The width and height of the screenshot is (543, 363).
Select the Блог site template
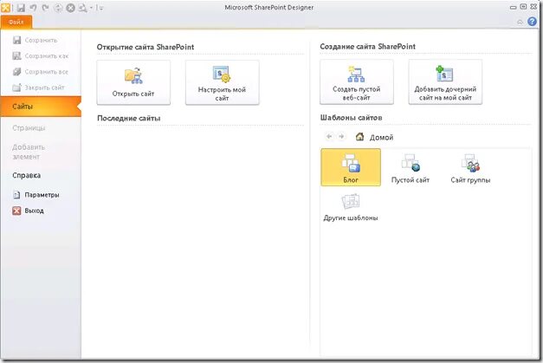click(351, 167)
